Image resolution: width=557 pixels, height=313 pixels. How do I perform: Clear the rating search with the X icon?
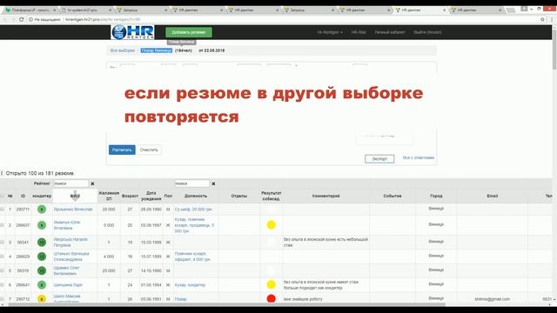coord(93,183)
